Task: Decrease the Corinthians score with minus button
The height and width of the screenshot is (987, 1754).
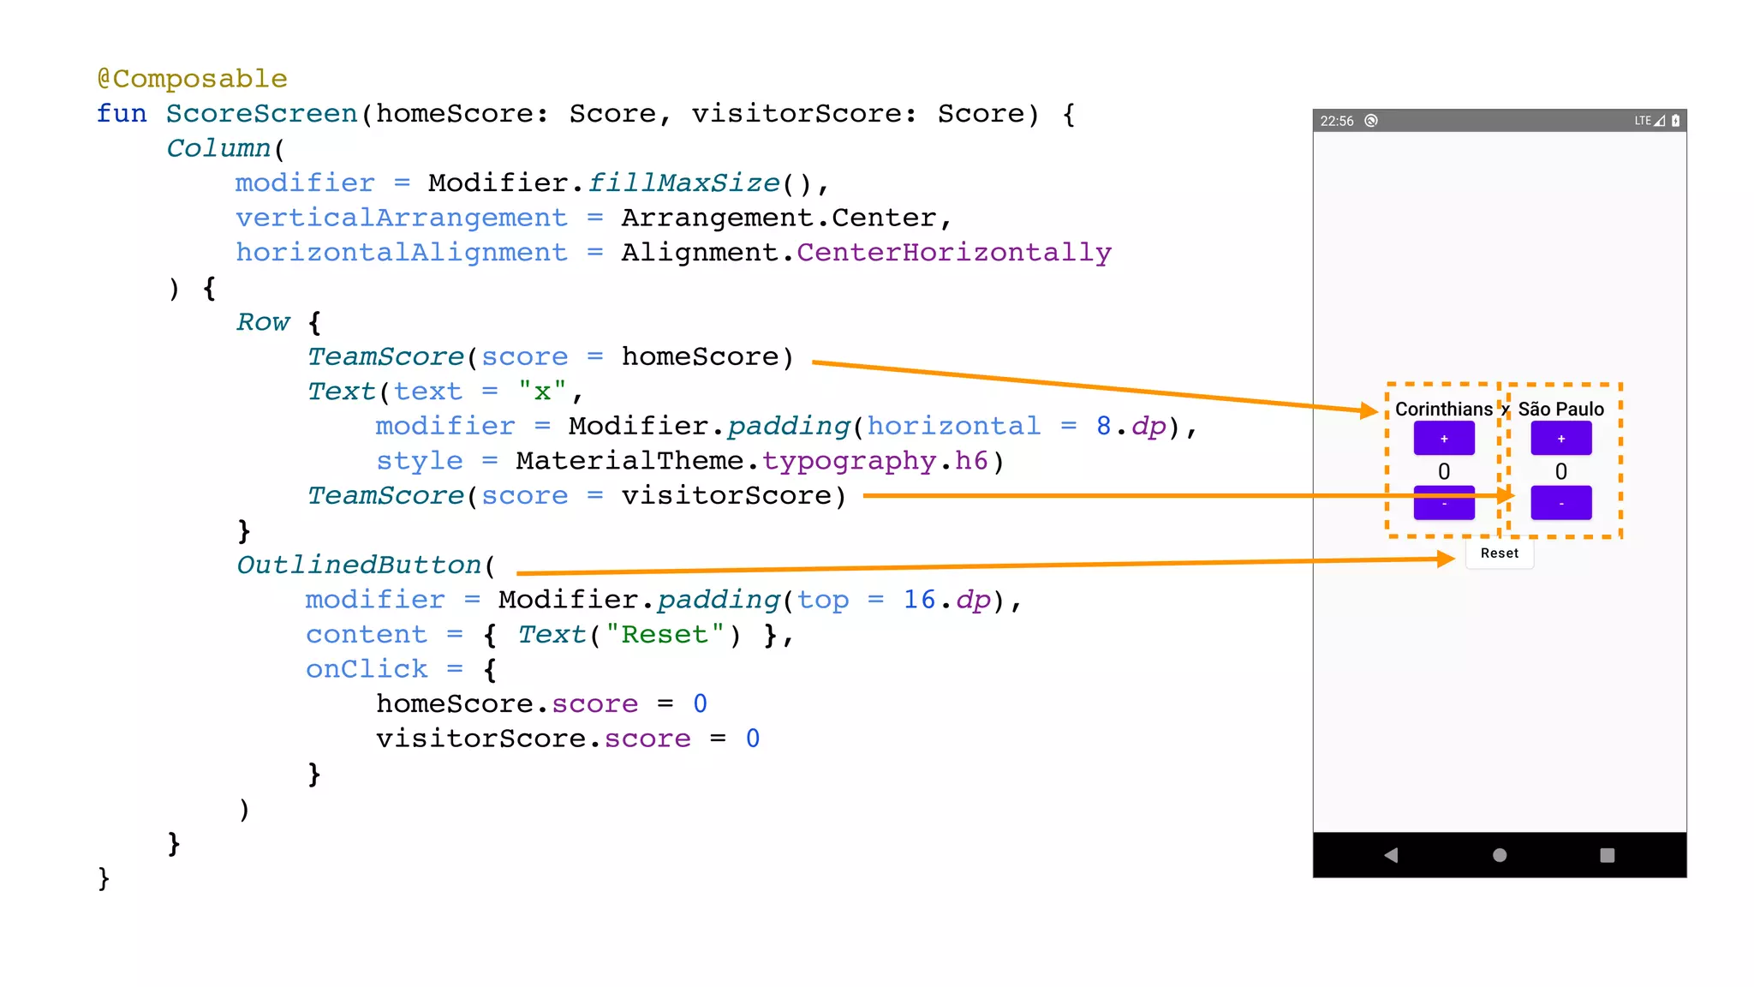Action: (1444, 505)
